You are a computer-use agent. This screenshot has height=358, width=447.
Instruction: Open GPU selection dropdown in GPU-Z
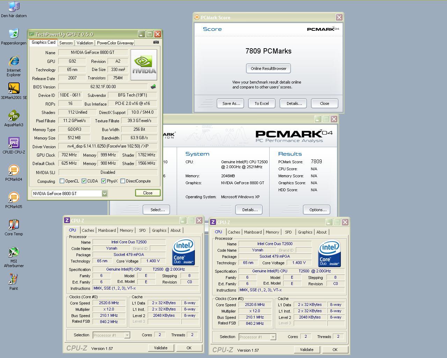104,193
